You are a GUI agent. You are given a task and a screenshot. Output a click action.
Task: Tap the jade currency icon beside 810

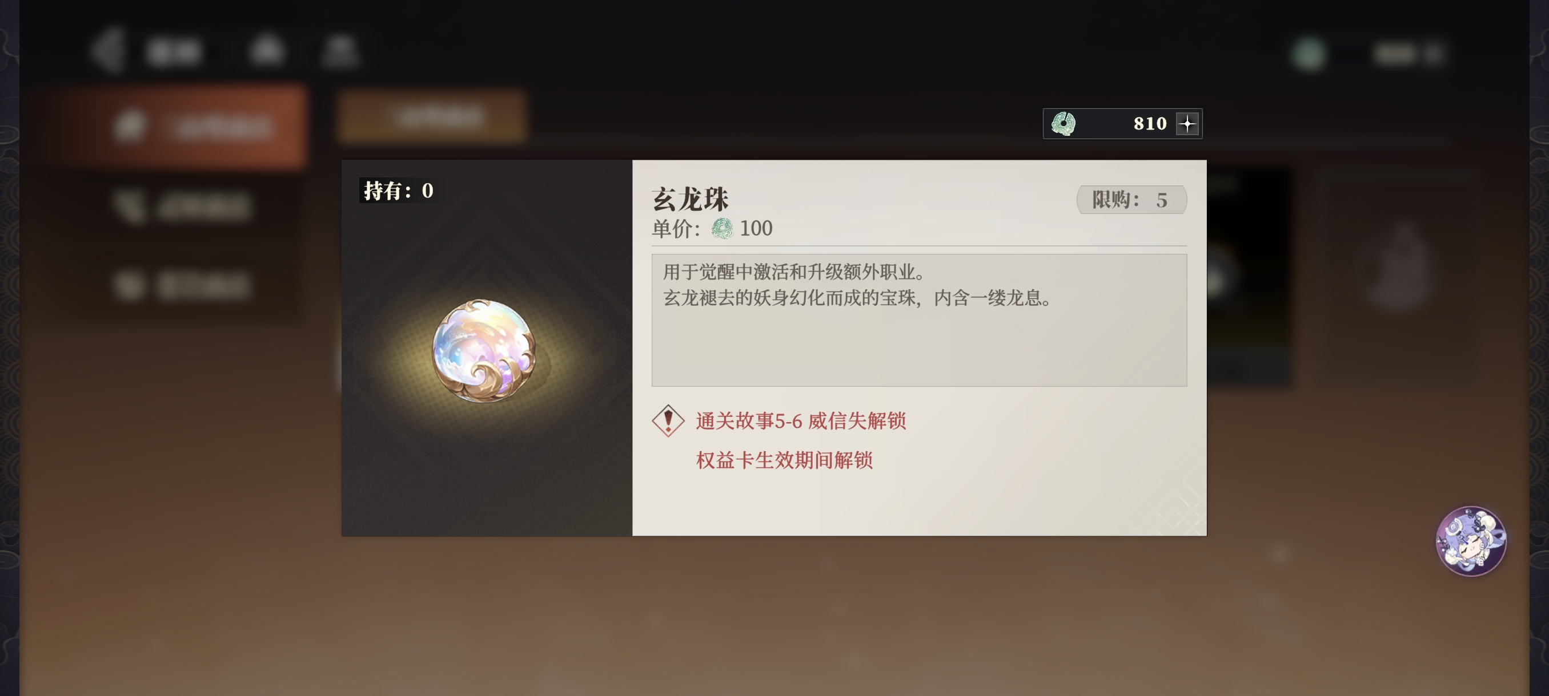click(1063, 124)
